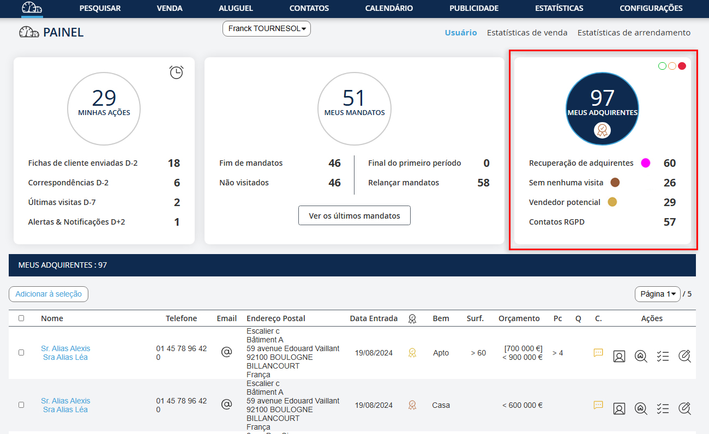Screen dimensions: 709x434
Task: Check the second Alias Alexis row checkbox
Action: pos(21,405)
